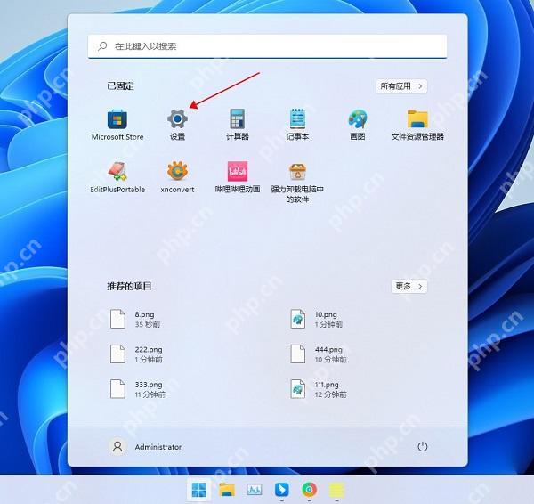Open the 强力卸载电脑中的软件 app
The width and height of the screenshot is (534, 504).
pos(297,183)
